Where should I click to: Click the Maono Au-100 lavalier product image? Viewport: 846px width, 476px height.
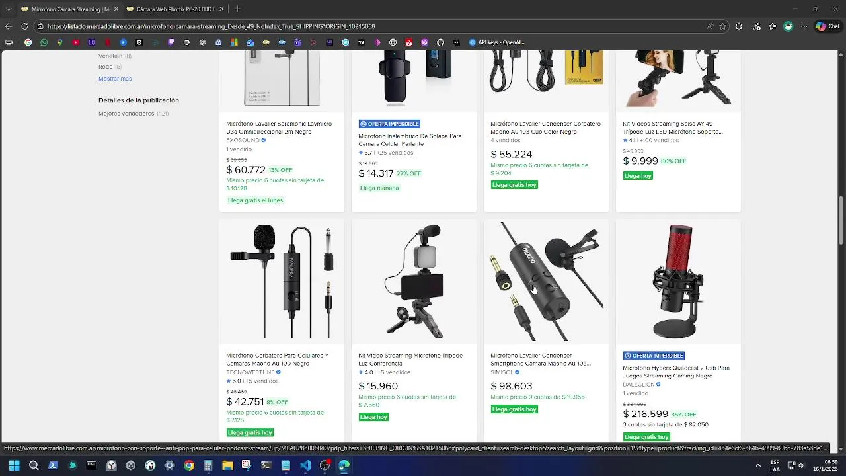coord(282,282)
